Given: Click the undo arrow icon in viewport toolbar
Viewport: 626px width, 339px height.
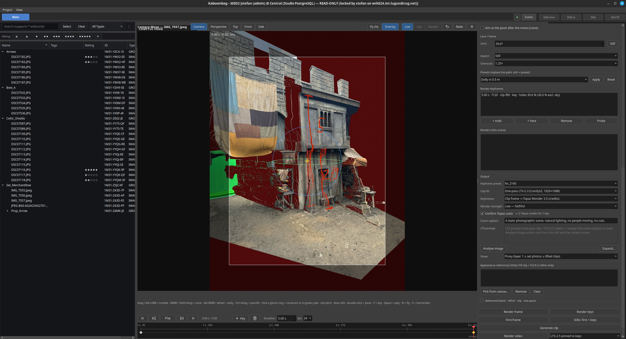Looking at the screenshot, I should (447, 27).
